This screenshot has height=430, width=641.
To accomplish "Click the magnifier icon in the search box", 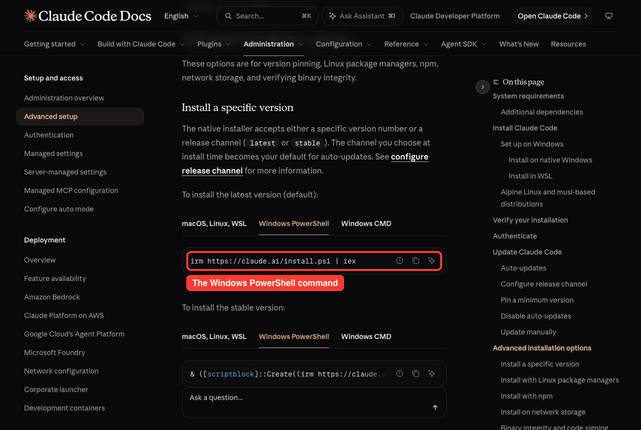I will 228,16.
